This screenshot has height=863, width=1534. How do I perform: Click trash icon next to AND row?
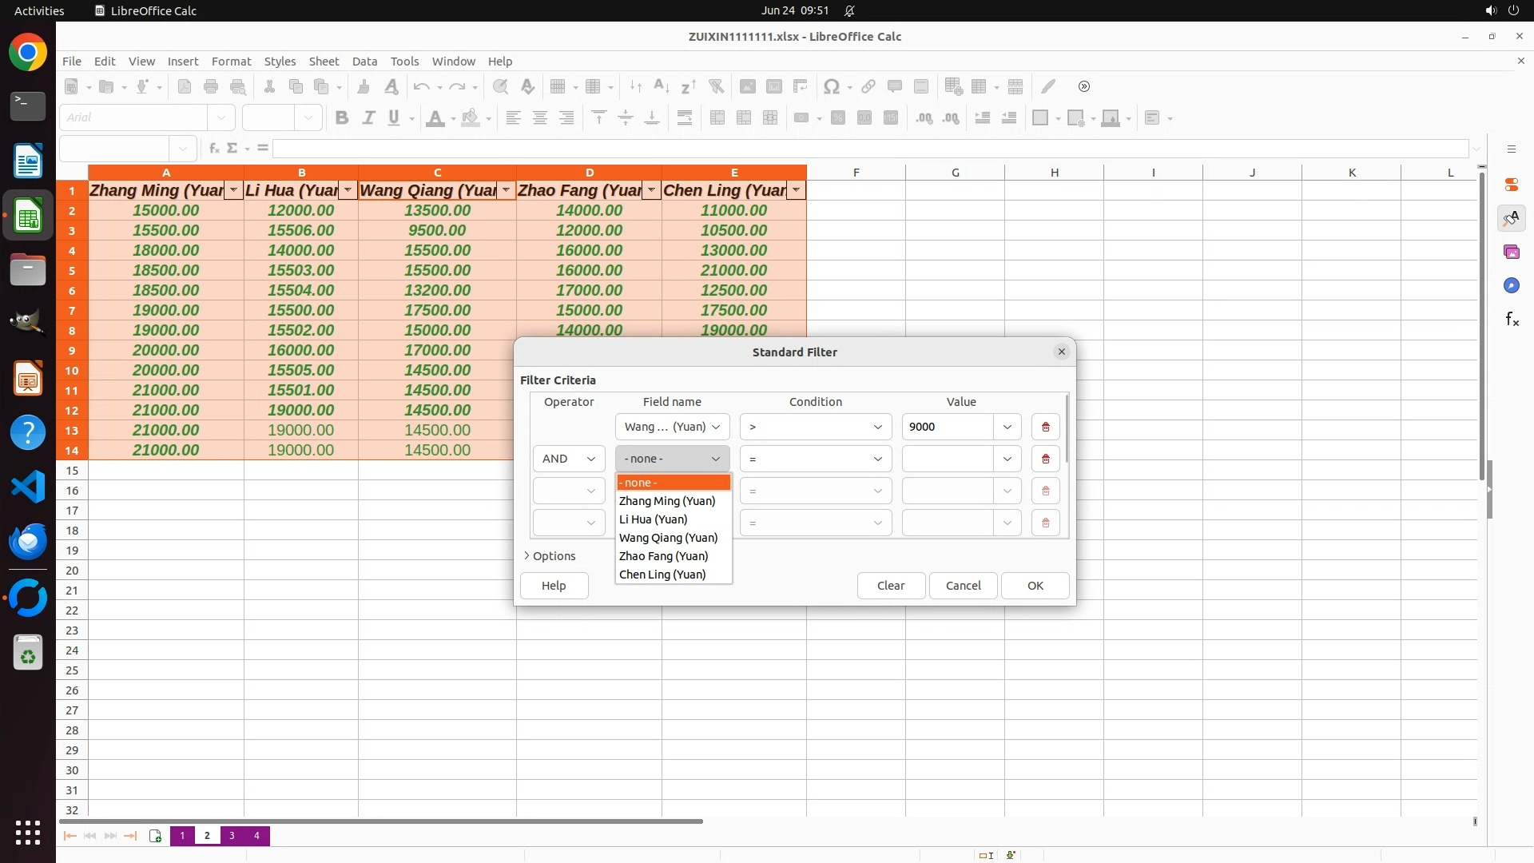[1045, 459]
